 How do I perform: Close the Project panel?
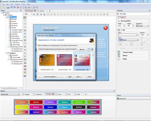[x=21, y=11]
